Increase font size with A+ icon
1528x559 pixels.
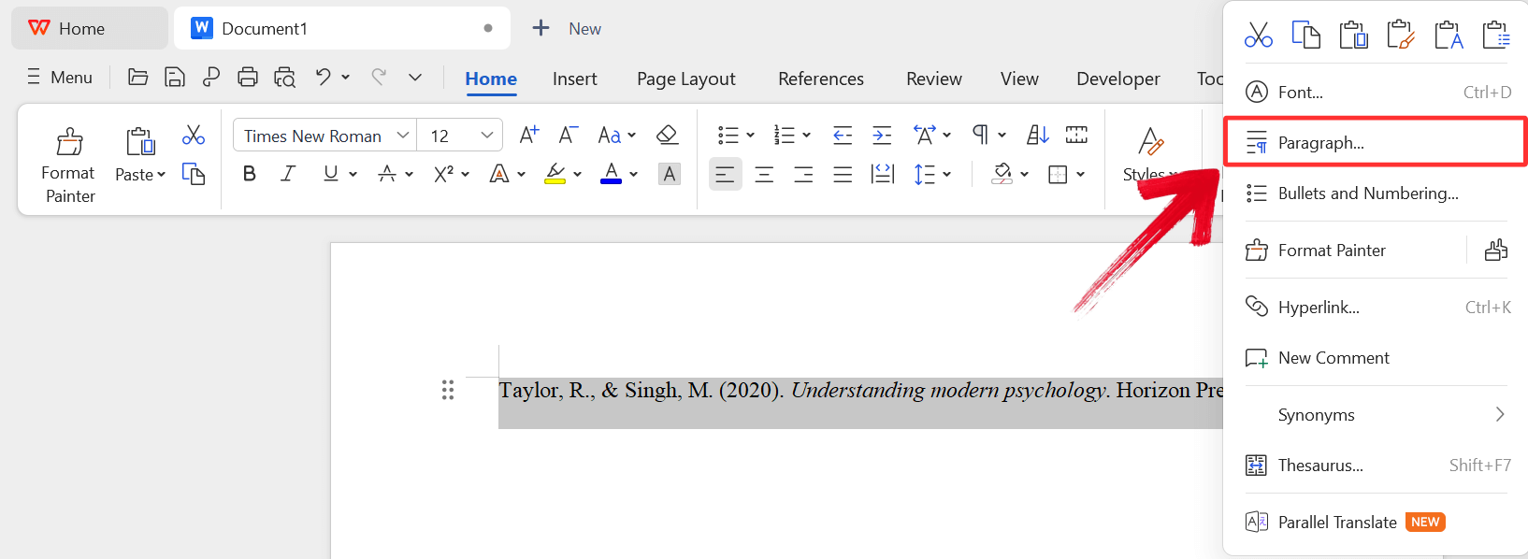point(528,136)
